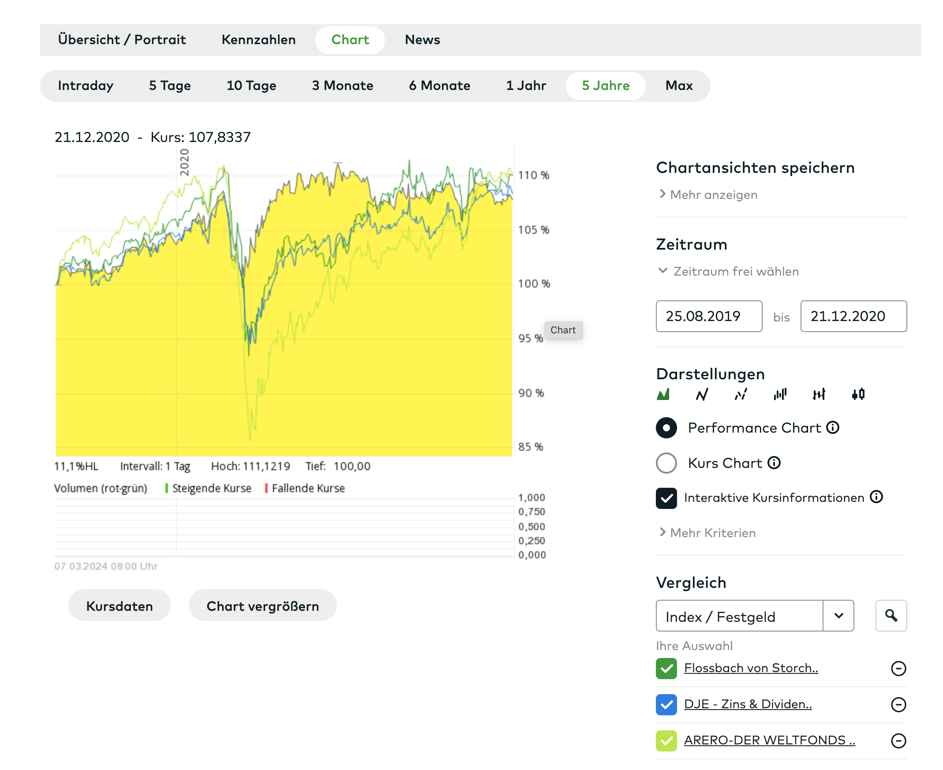This screenshot has height=770, width=943.
Task: Click the Chart vergrößern button
Action: point(262,606)
